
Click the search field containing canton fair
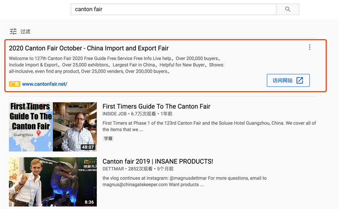pyautogui.click(x=173, y=9)
